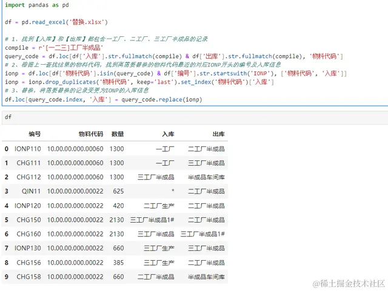Click 一工厂 in IONP110 row
Image resolution: width=388 pixels, height=291 pixels.
165,149
